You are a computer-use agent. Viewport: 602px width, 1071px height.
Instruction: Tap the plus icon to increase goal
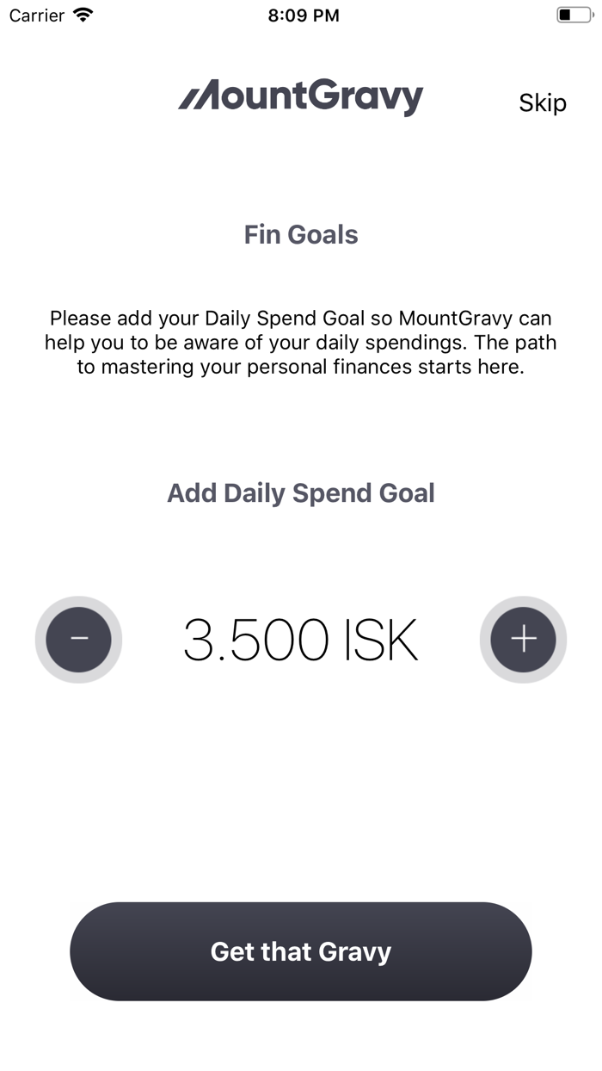pyautogui.click(x=523, y=639)
